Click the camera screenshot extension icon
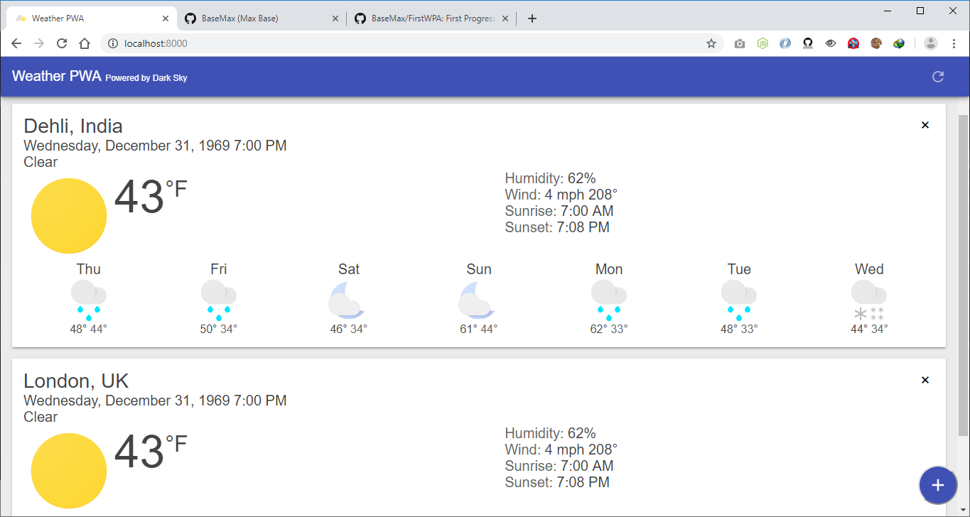The height and width of the screenshot is (517, 970). coord(740,43)
